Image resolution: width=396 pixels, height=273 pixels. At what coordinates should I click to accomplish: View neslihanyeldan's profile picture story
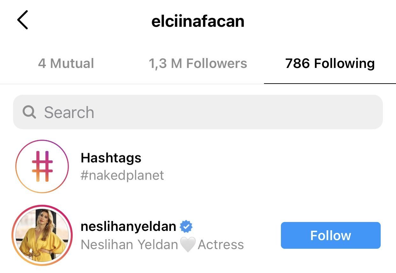click(42, 236)
